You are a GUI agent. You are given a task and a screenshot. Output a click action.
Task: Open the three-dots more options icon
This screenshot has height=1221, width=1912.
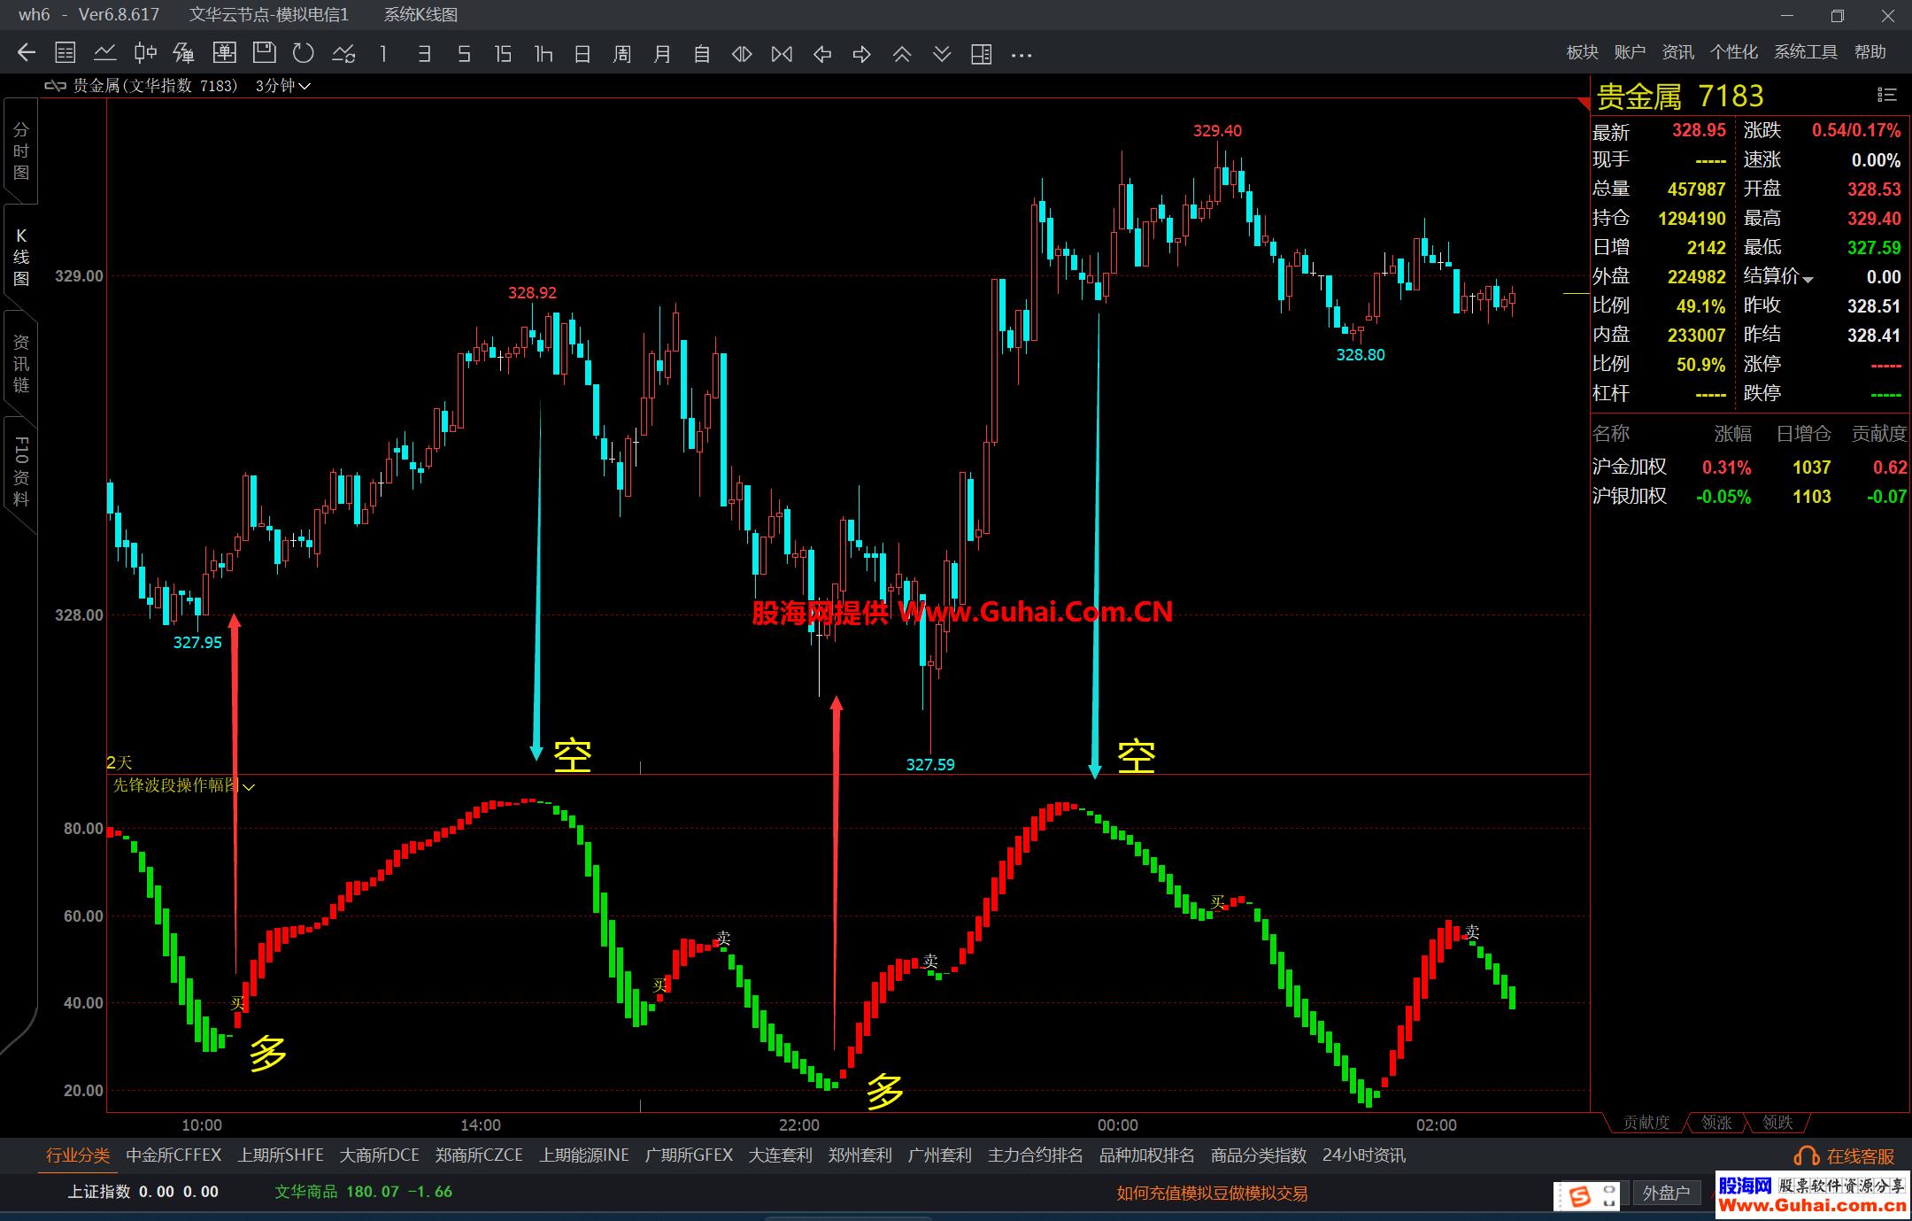[x=1022, y=55]
